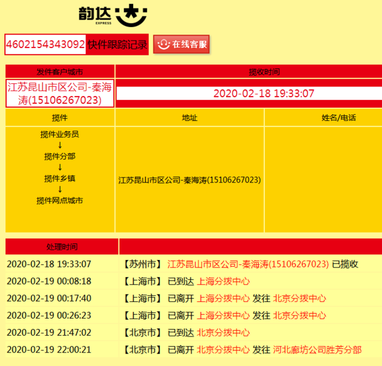Click the 地址 column header
Viewport: 382px width, 366px height.
point(189,118)
